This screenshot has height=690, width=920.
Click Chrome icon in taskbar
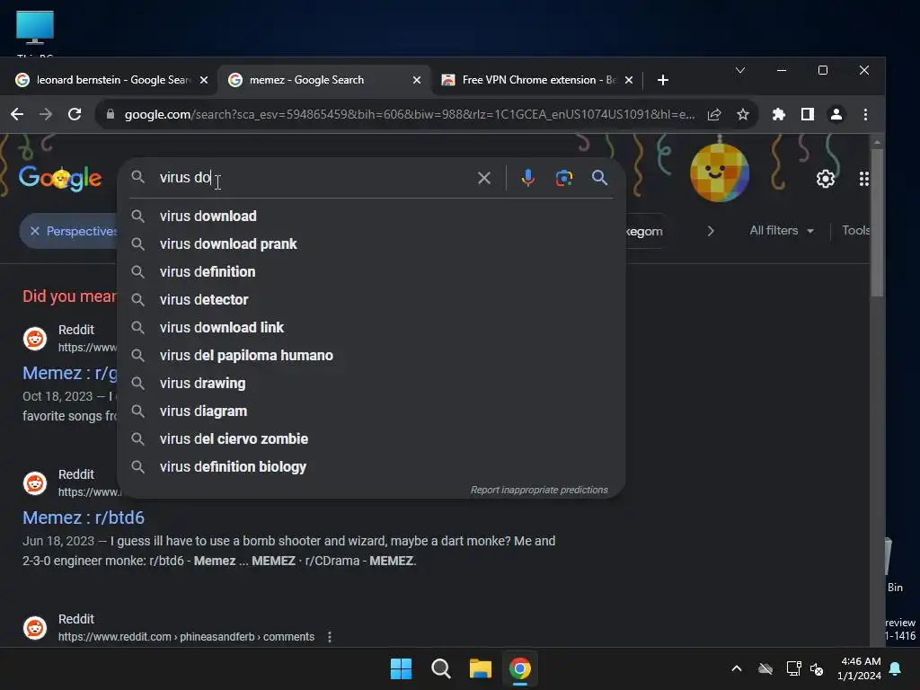pyautogui.click(x=520, y=668)
